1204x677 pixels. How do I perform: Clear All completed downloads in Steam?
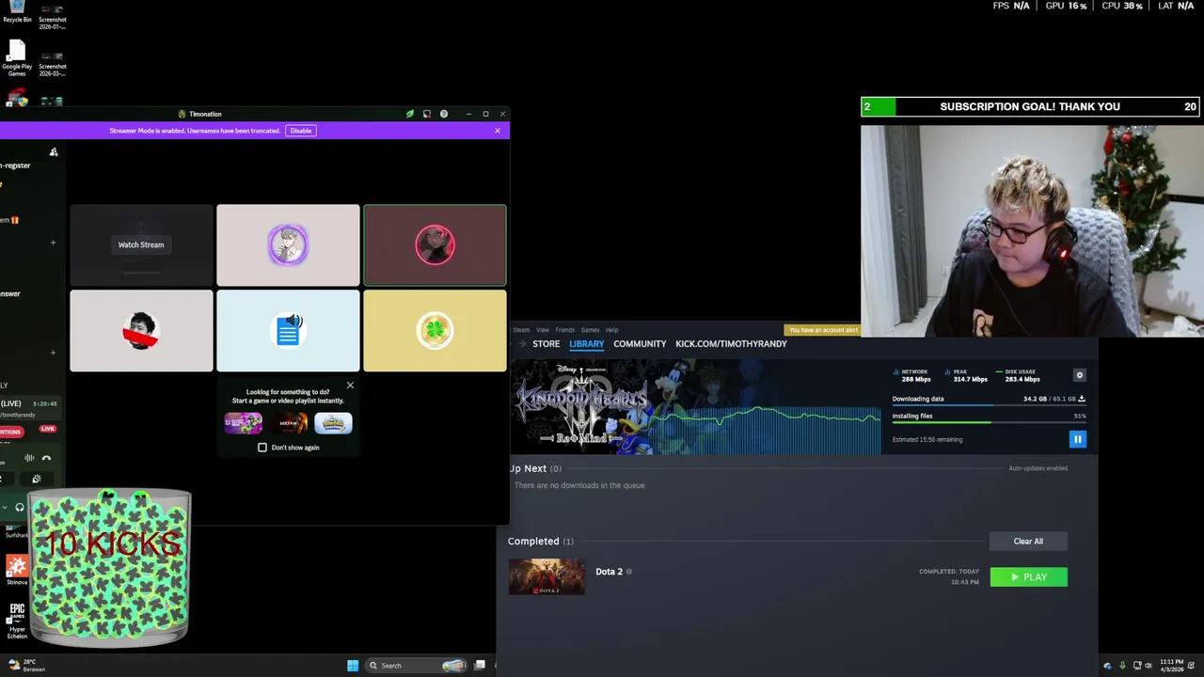tap(1028, 541)
